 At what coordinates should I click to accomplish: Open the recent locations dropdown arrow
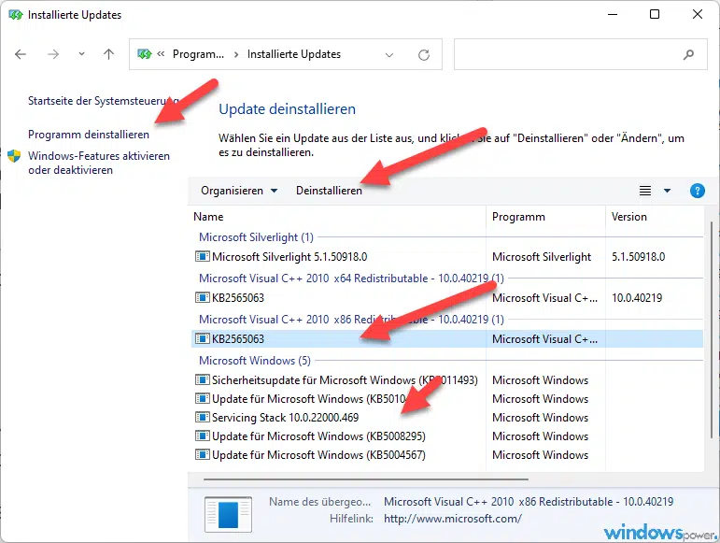coord(81,55)
